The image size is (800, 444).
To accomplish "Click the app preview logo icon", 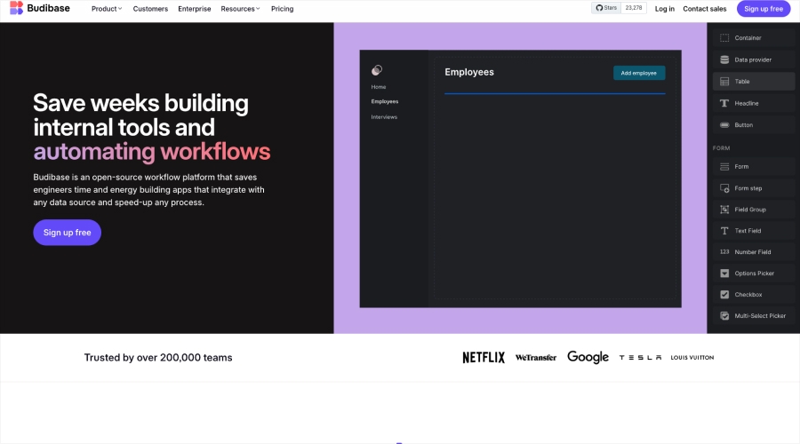I will (x=377, y=70).
